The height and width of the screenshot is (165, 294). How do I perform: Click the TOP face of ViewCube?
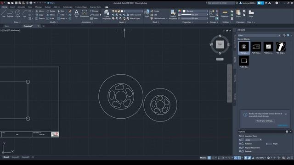point(220,44)
